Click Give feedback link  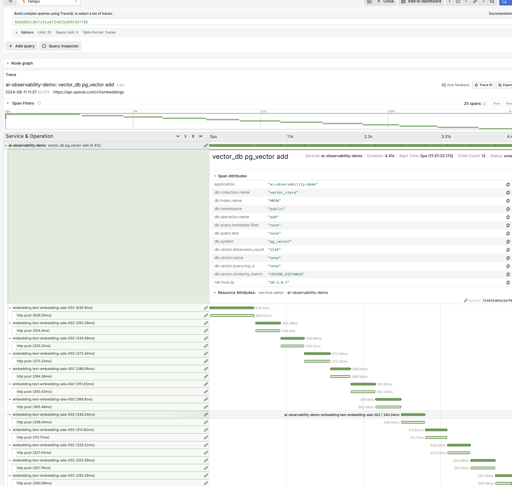point(456,85)
